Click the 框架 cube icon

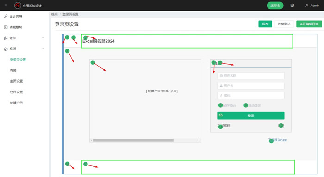tap(6, 49)
